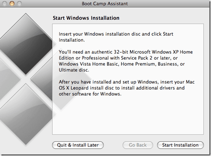Screen dimensions: 211x156
Task: Click the 'Insert your Windows installation disc' paragraph
Action: (116, 37)
